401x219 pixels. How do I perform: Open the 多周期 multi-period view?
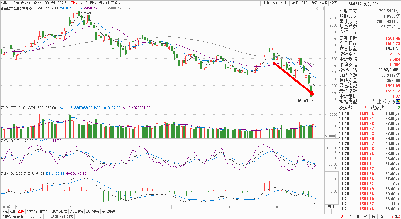104,3
